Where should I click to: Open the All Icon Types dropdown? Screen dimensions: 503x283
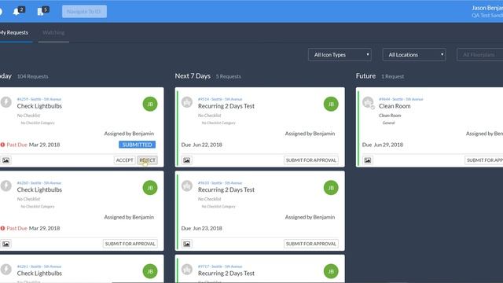340,55
